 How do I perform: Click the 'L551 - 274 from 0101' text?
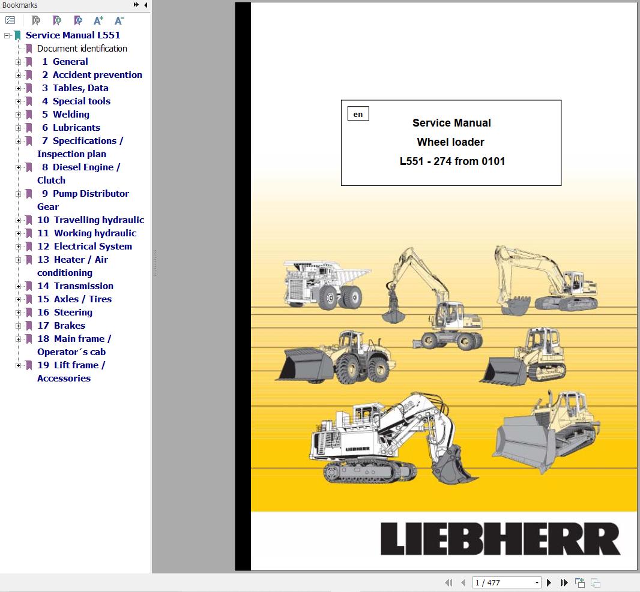coord(452,161)
